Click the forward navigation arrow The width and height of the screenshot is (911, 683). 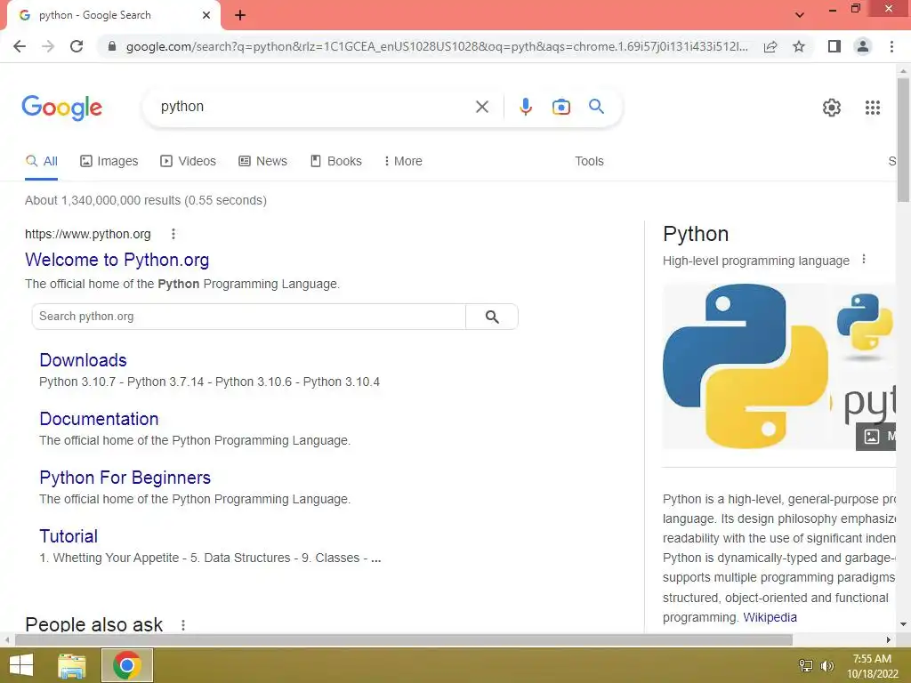coord(48,46)
